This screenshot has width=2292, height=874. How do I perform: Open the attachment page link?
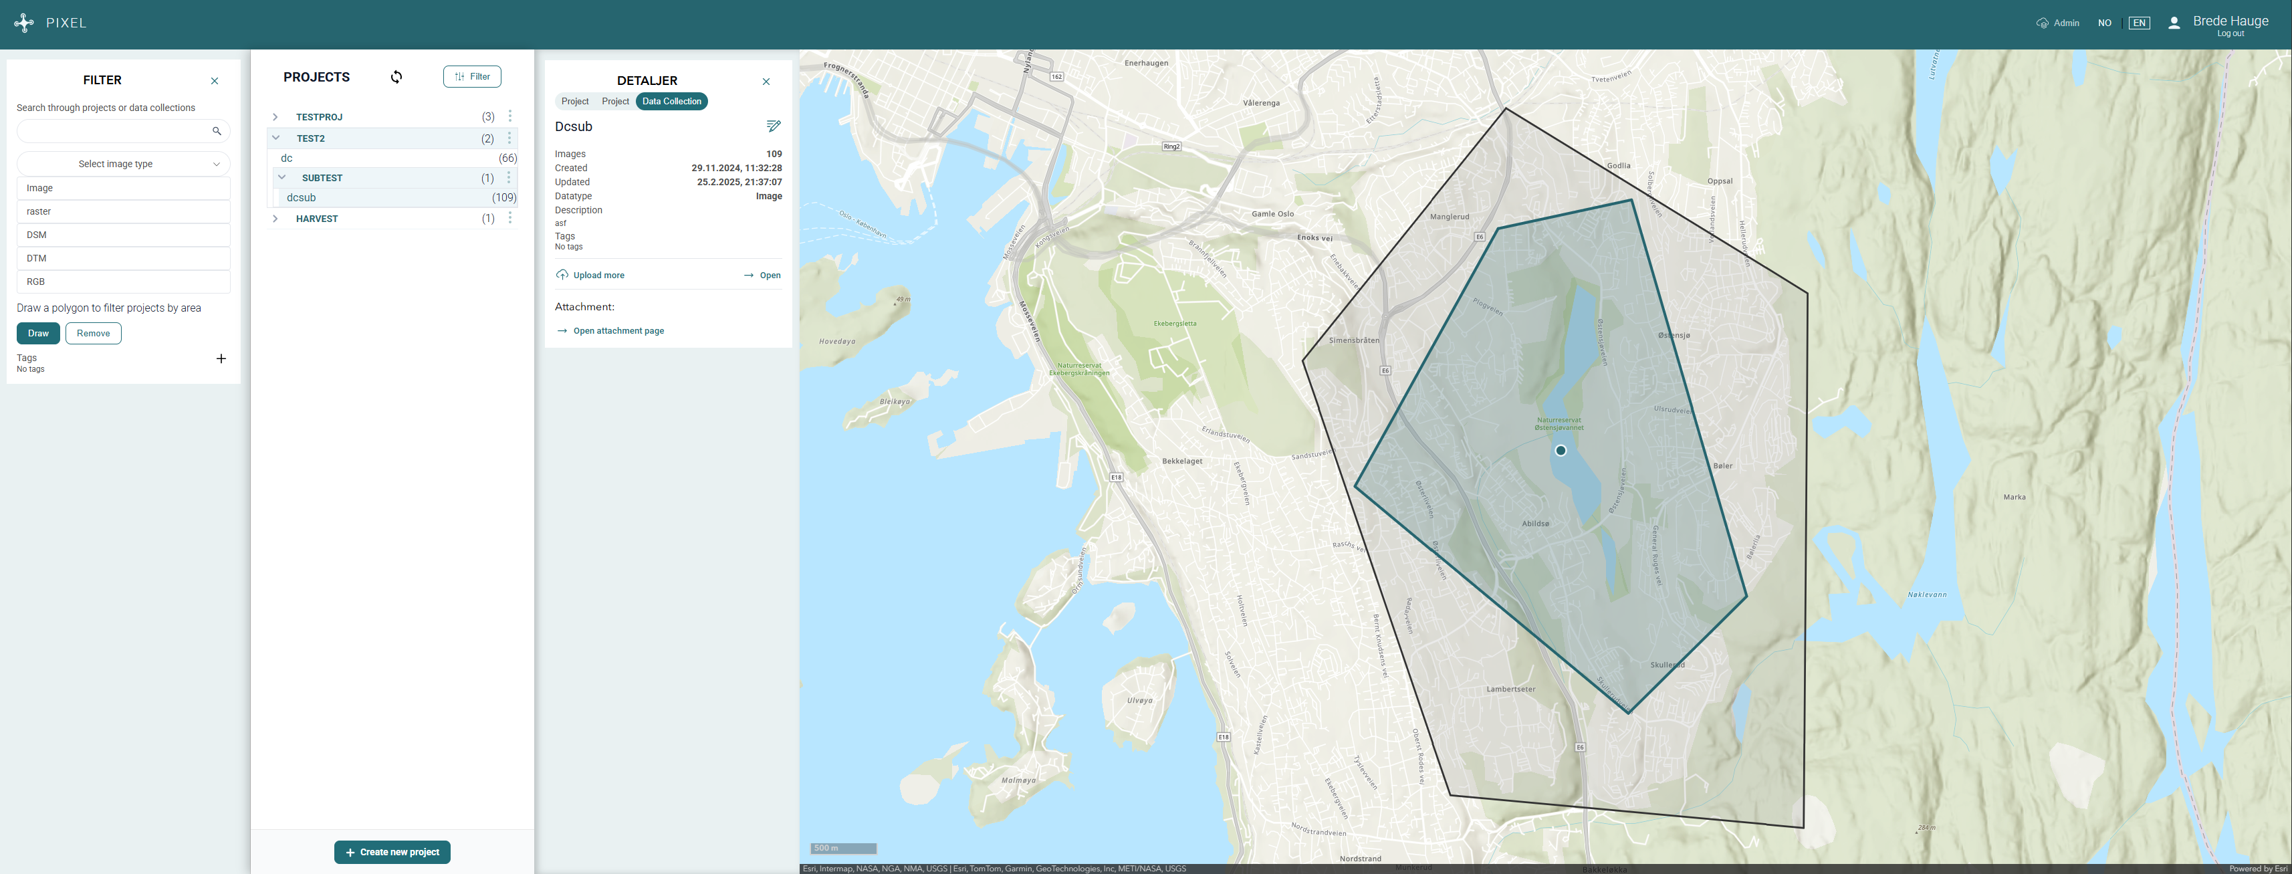[x=618, y=331]
